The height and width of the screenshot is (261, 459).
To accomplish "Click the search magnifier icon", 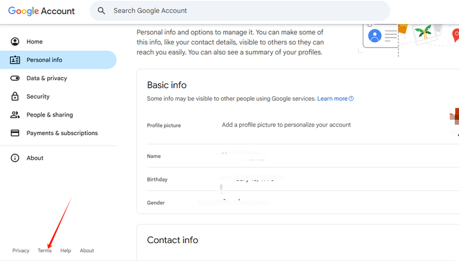I will 101,11.
